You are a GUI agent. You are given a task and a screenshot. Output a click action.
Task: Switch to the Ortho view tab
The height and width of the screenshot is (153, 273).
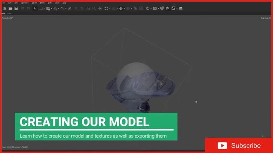tap(9, 13)
